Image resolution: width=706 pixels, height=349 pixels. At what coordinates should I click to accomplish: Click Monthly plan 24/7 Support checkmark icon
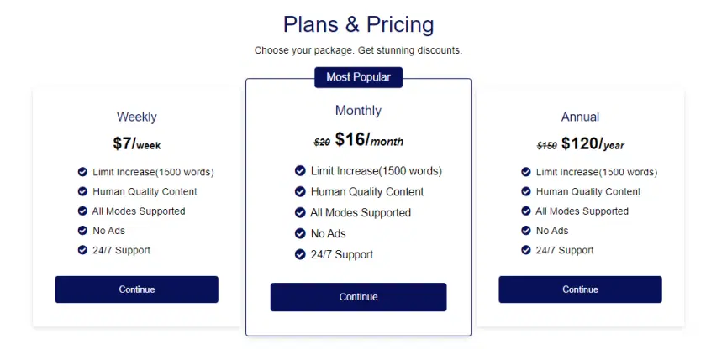click(x=300, y=254)
